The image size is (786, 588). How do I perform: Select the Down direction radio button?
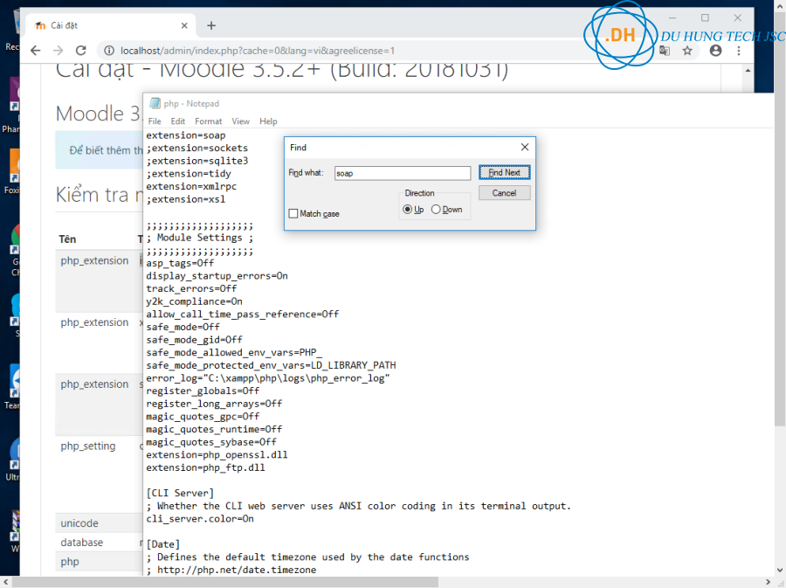(436, 210)
